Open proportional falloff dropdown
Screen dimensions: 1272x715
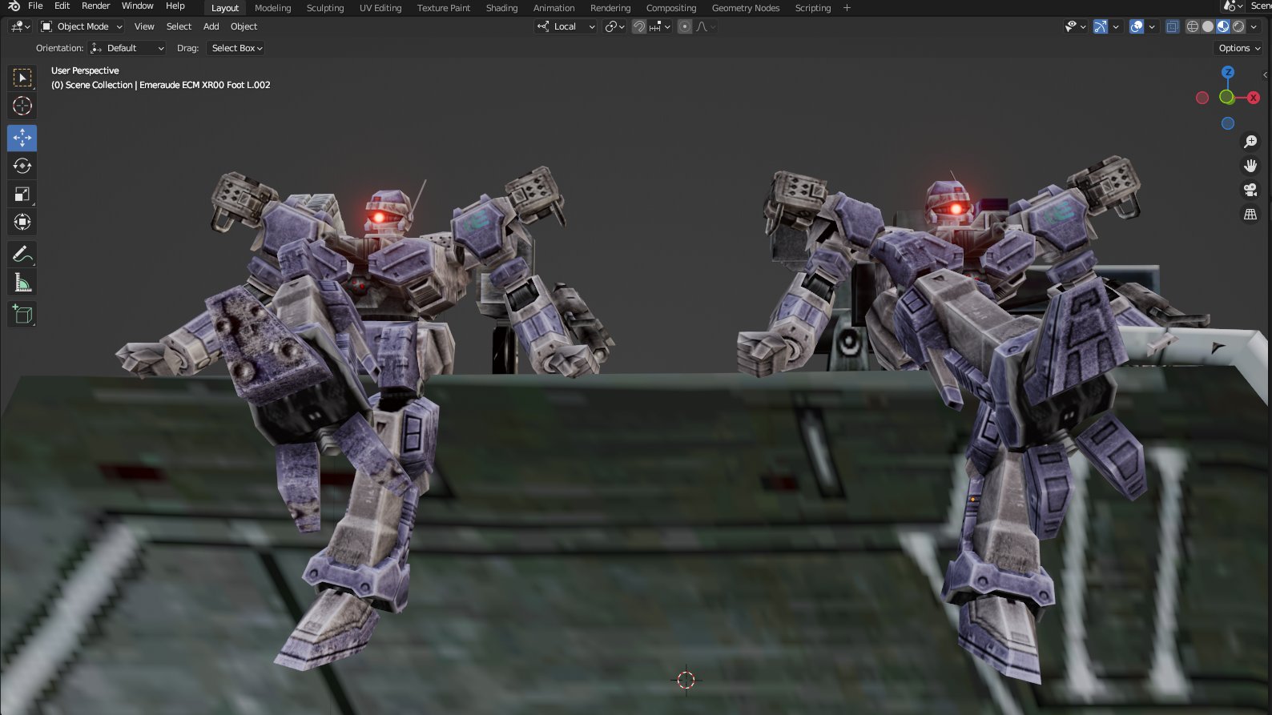point(706,26)
